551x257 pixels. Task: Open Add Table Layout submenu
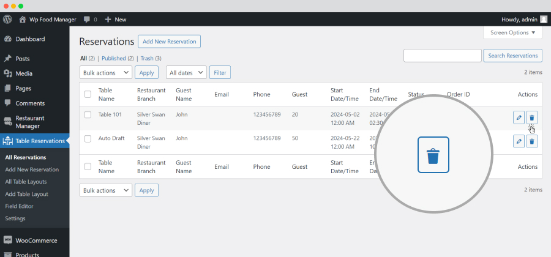click(27, 194)
